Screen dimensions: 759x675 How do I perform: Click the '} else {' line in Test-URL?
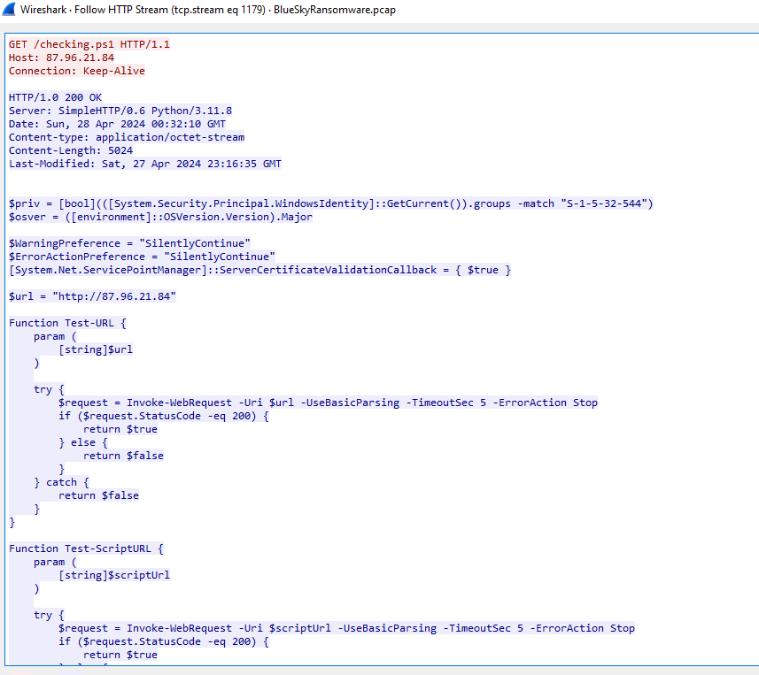point(83,442)
